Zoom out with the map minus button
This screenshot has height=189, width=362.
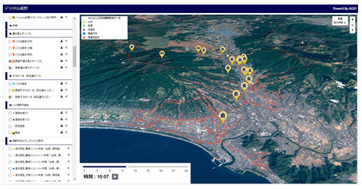[352, 25]
